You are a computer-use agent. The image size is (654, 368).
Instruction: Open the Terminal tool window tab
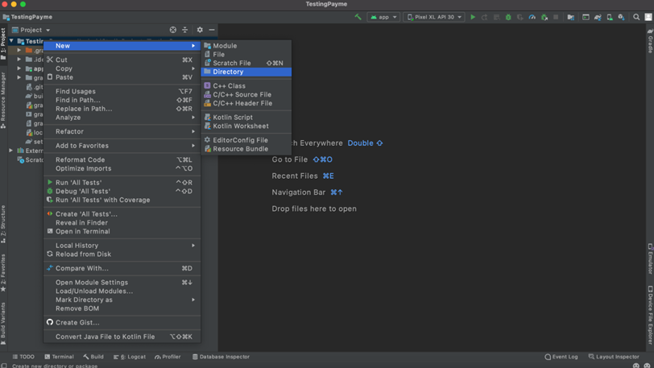point(59,357)
